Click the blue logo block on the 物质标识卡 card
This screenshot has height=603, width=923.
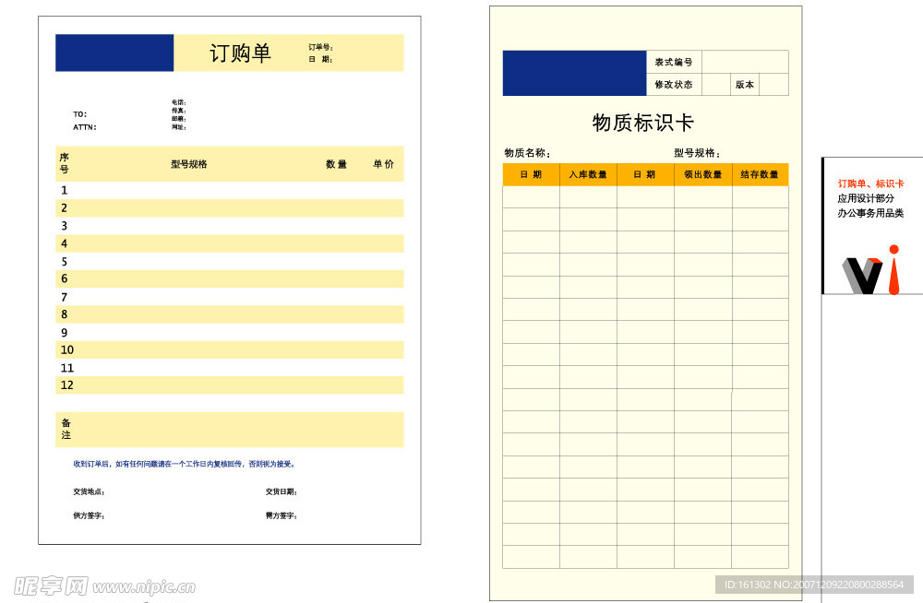574,73
